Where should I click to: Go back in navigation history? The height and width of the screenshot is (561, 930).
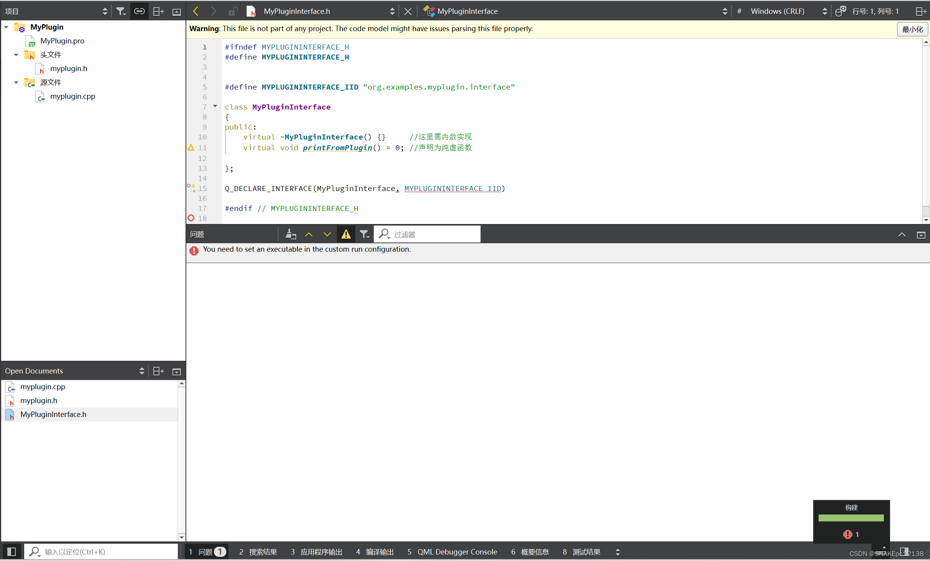click(x=196, y=11)
